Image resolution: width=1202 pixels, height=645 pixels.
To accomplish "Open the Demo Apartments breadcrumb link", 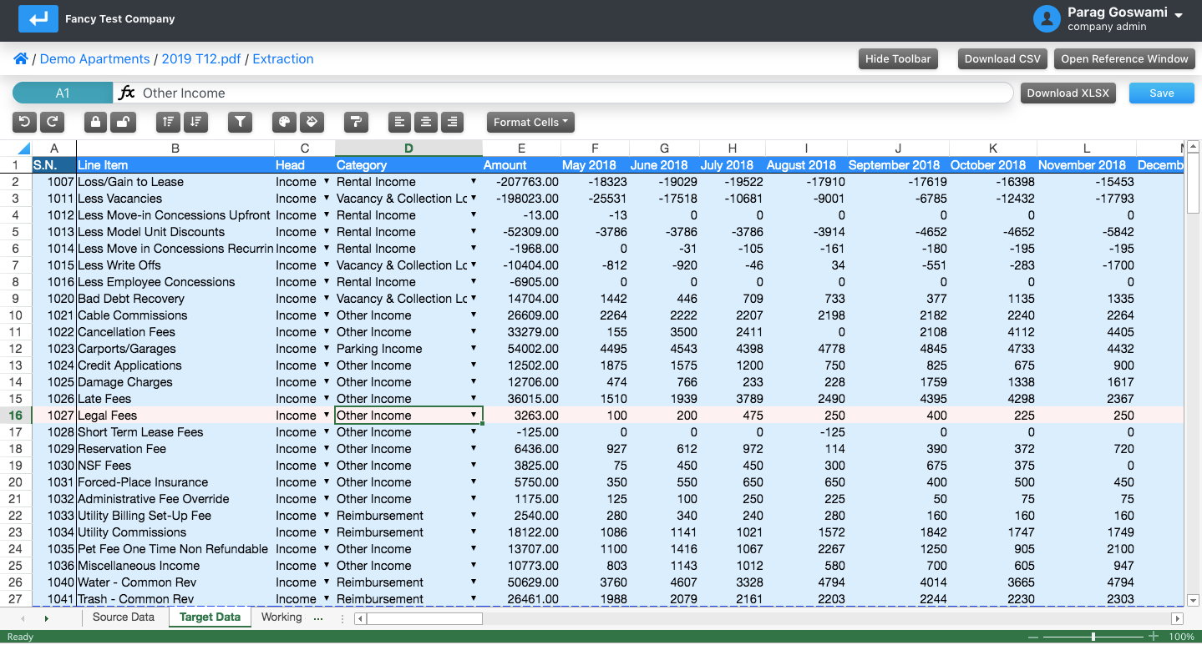I will point(94,58).
